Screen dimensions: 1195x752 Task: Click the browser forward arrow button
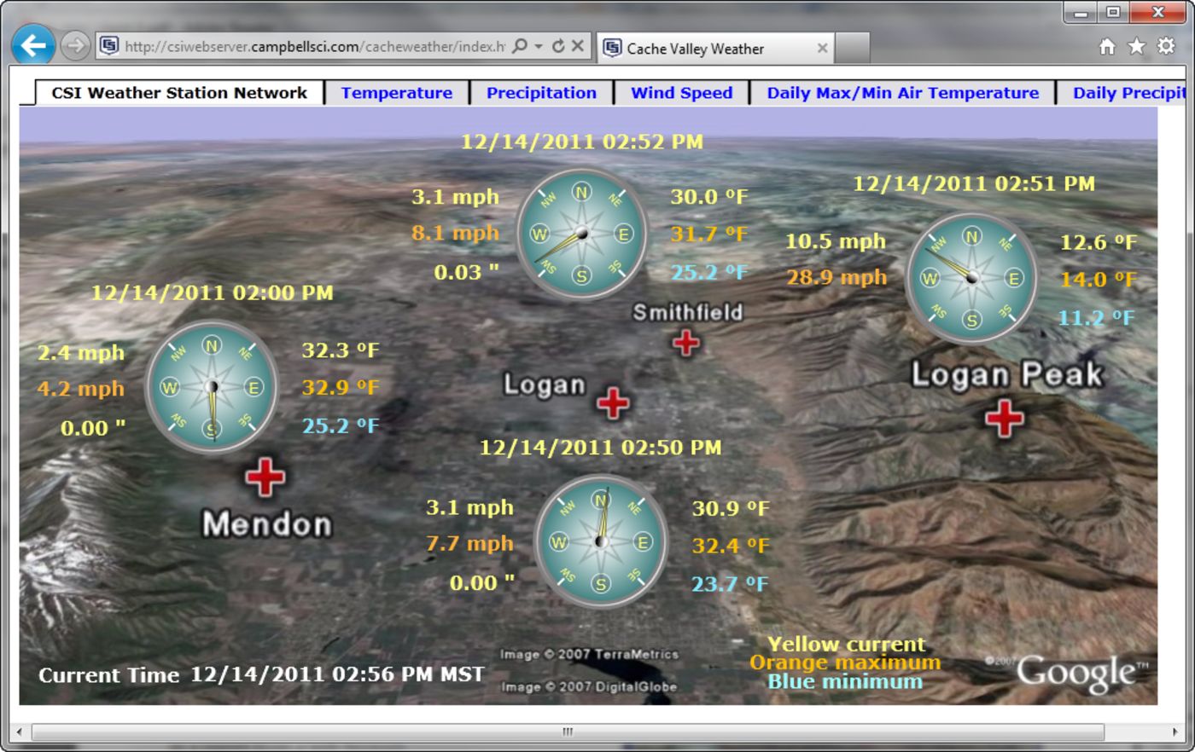coord(75,45)
